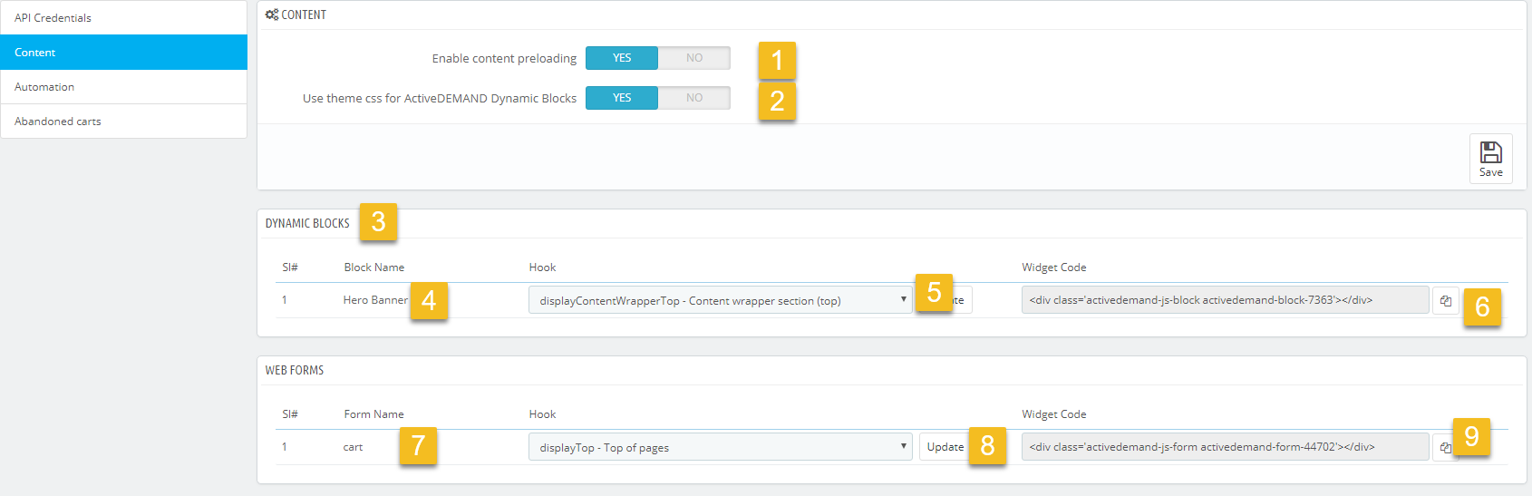Click Update for the cart form
The height and width of the screenshot is (496, 1532).
(945, 447)
